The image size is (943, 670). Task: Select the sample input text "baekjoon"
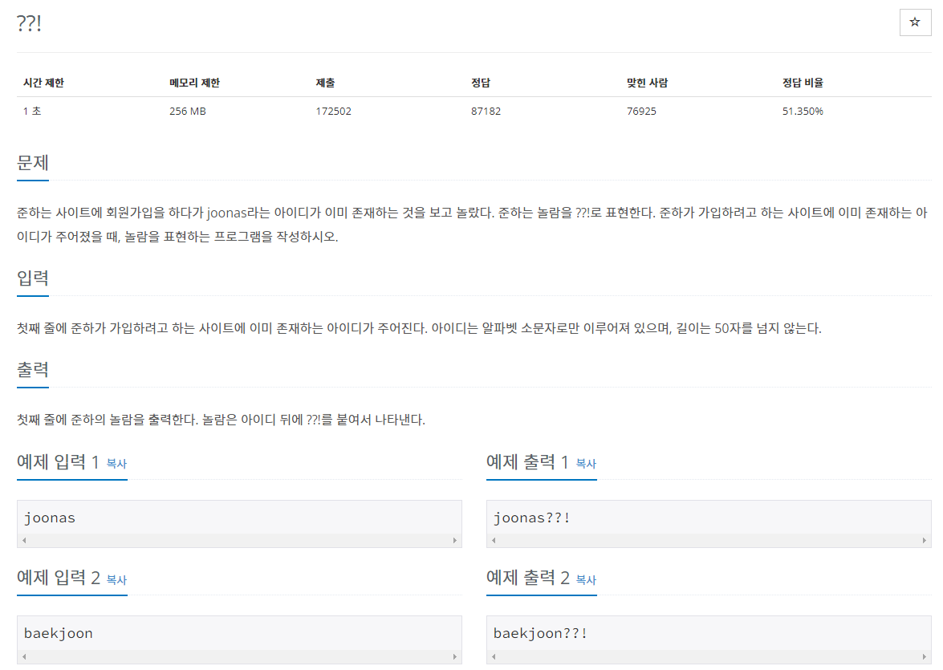tap(56, 633)
